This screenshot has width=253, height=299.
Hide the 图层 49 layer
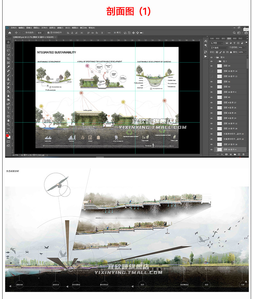(211, 97)
